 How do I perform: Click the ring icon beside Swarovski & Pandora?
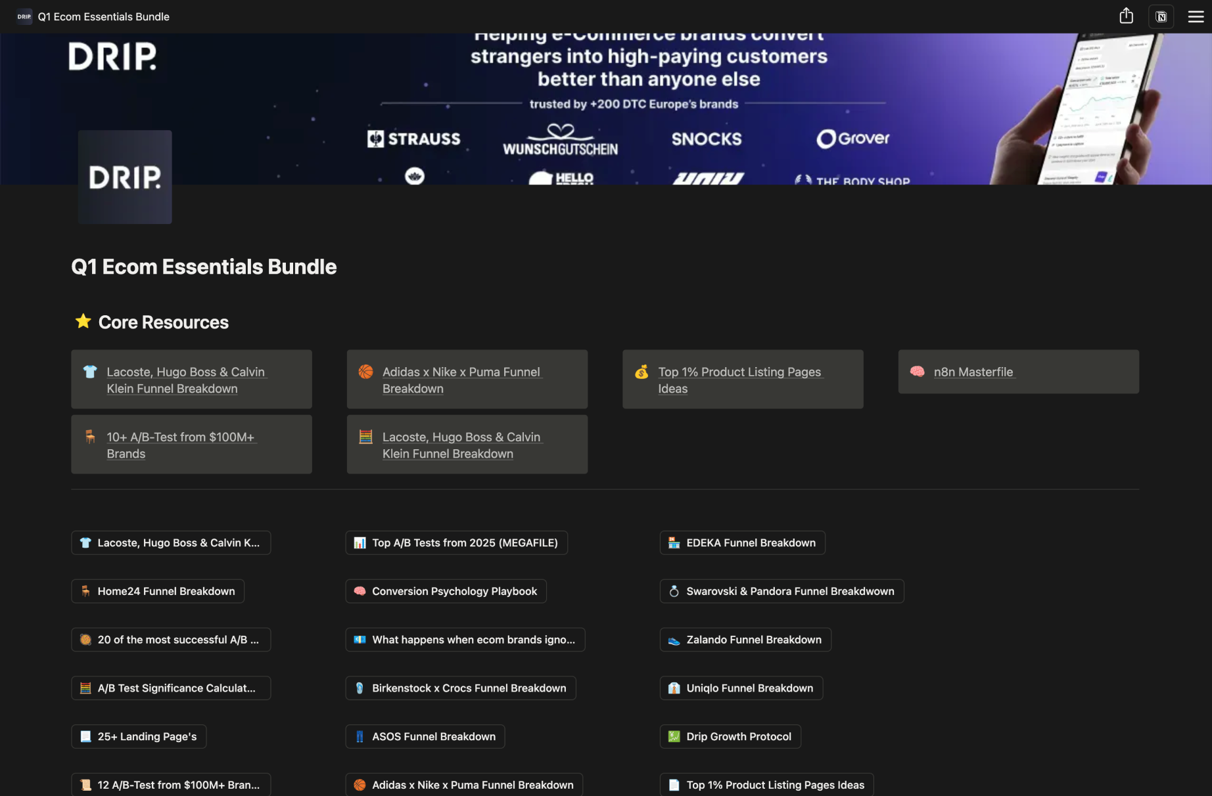(674, 592)
